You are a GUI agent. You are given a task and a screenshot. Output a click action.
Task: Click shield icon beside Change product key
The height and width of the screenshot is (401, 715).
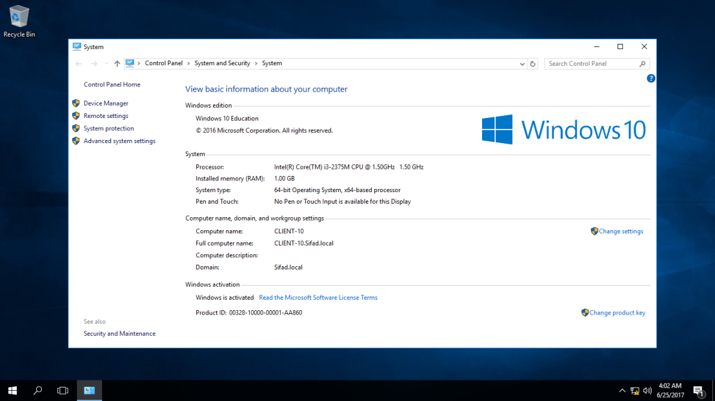[x=585, y=313]
